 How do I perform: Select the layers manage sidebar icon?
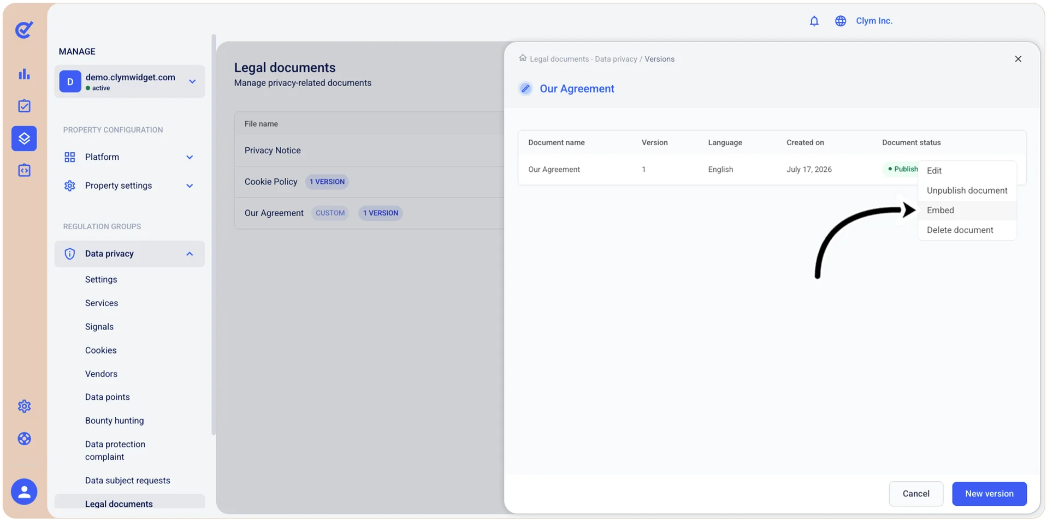click(x=24, y=138)
